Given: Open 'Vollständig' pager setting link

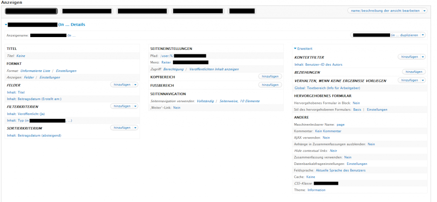Looking at the screenshot, I should [x=205, y=101].
